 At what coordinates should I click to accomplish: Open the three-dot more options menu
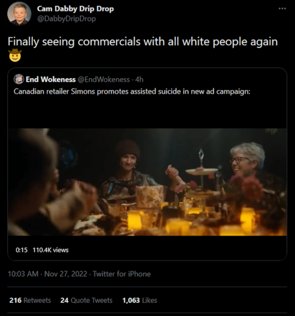point(282,9)
